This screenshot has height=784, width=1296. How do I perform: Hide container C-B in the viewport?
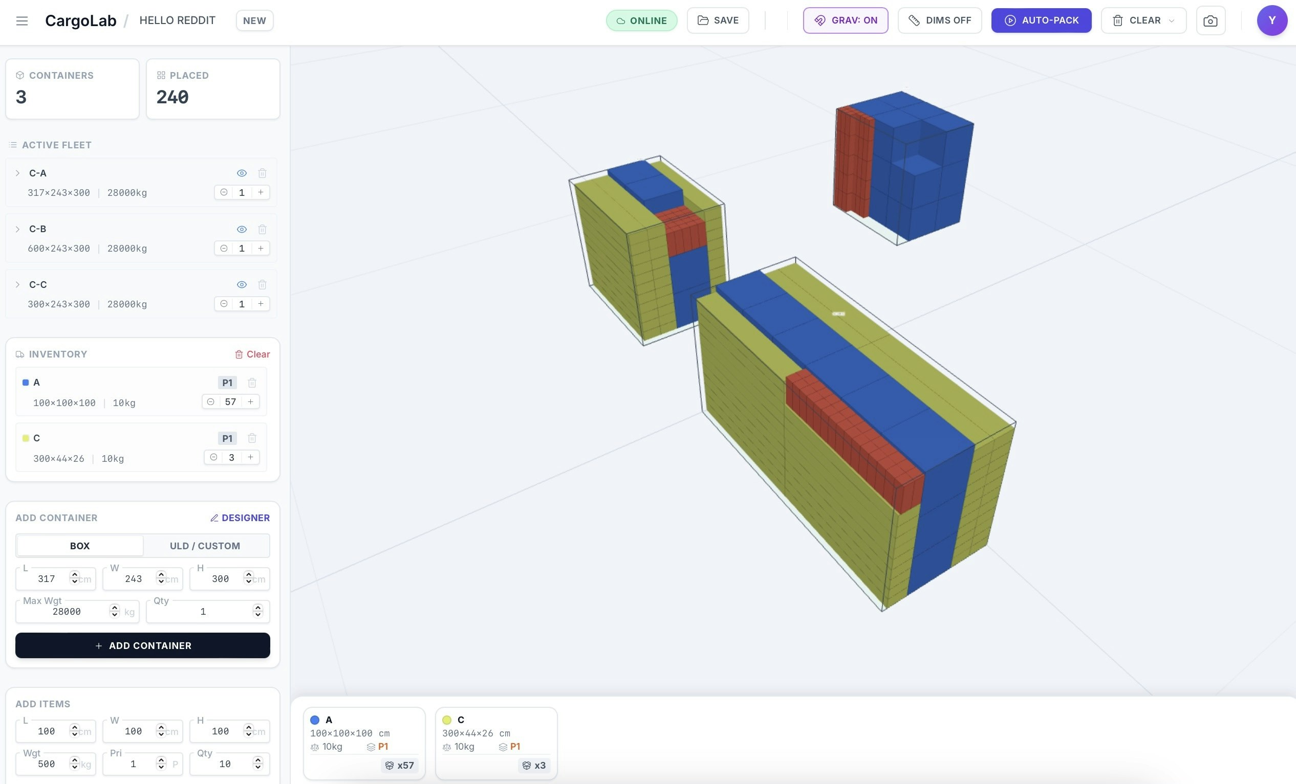click(242, 229)
